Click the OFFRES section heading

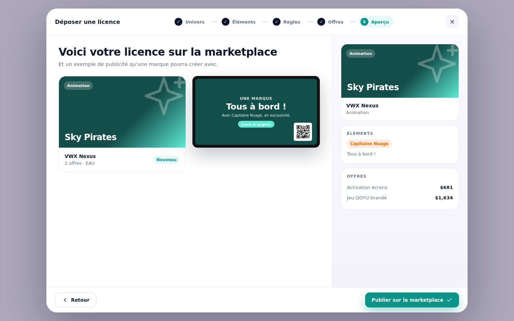click(x=357, y=176)
